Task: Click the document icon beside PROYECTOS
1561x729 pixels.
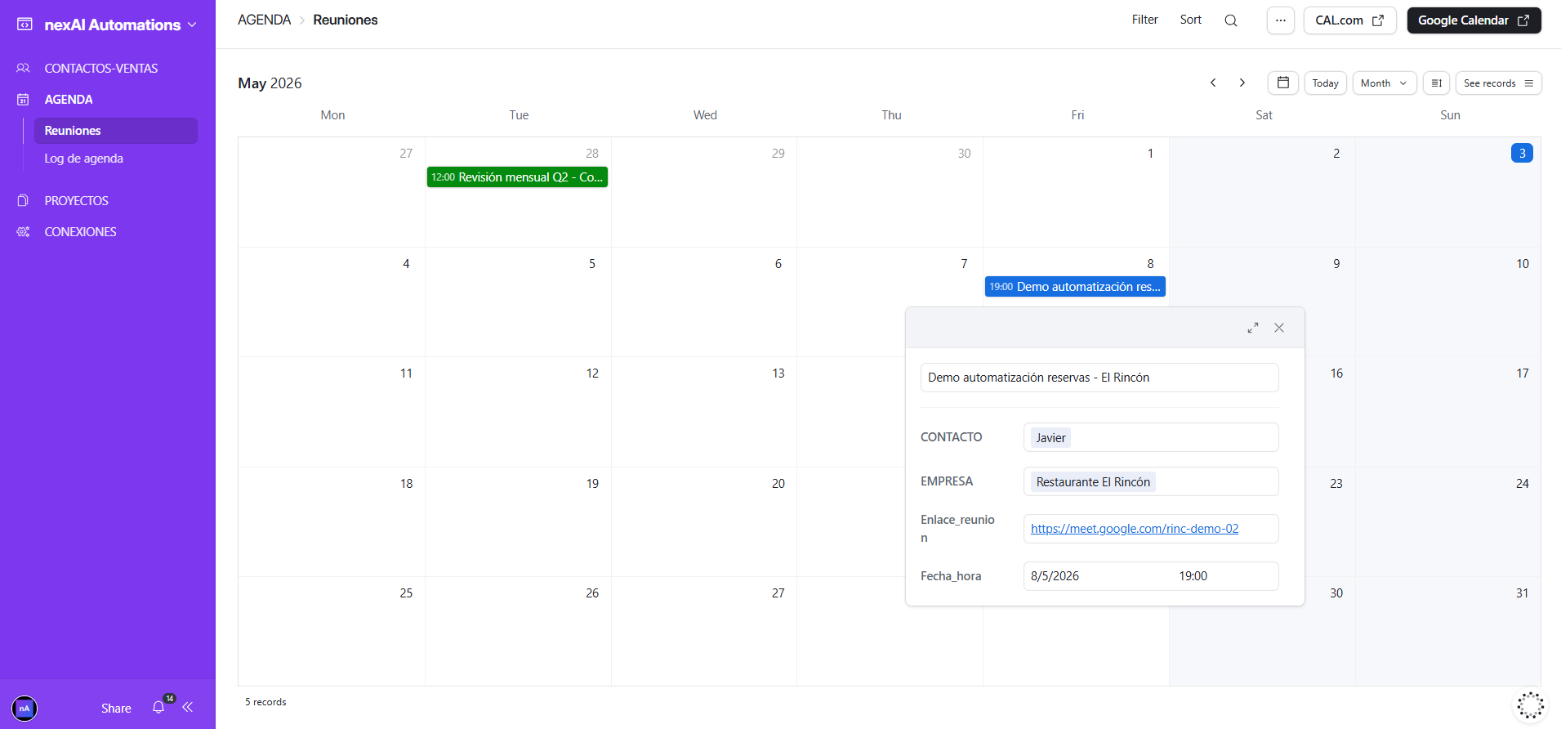Action: [x=23, y=201]
